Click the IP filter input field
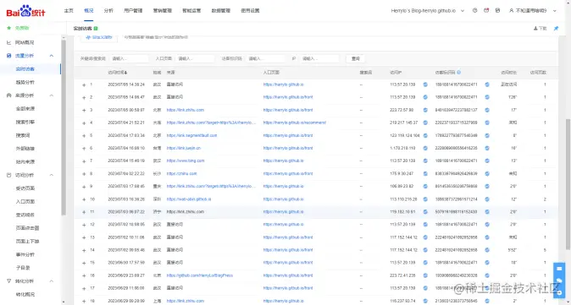The image size is (571, 305). point(319,58)
